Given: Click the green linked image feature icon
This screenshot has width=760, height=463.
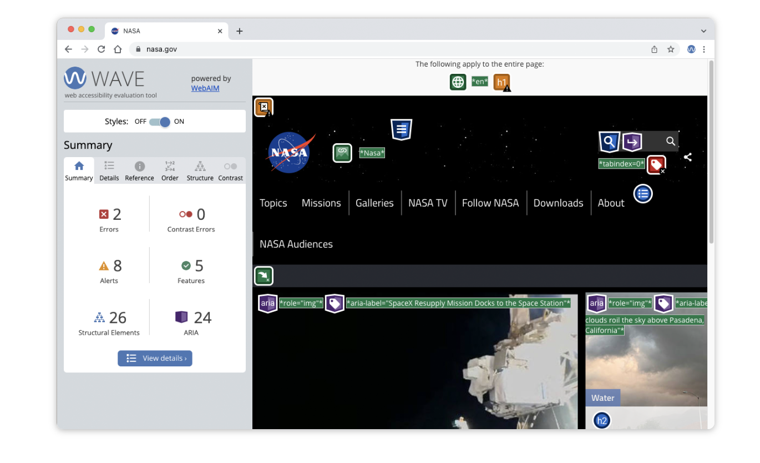Looking at the screenshot, I should 342,153.
